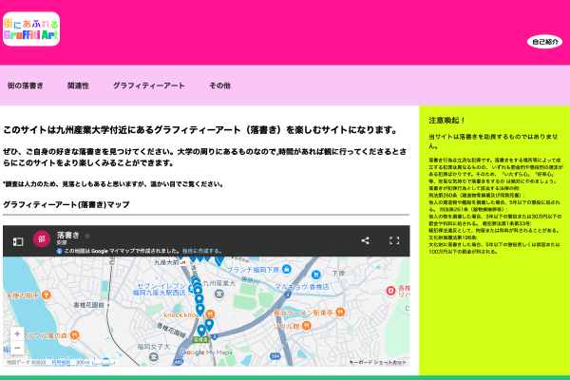Open the map in fullscreen view
Screen dimensions: 570x380
395,241
